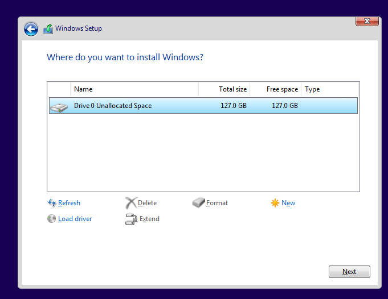Screen dimensions: 388x299
Task: Click the Format partition option
Action: click(217, 203)
